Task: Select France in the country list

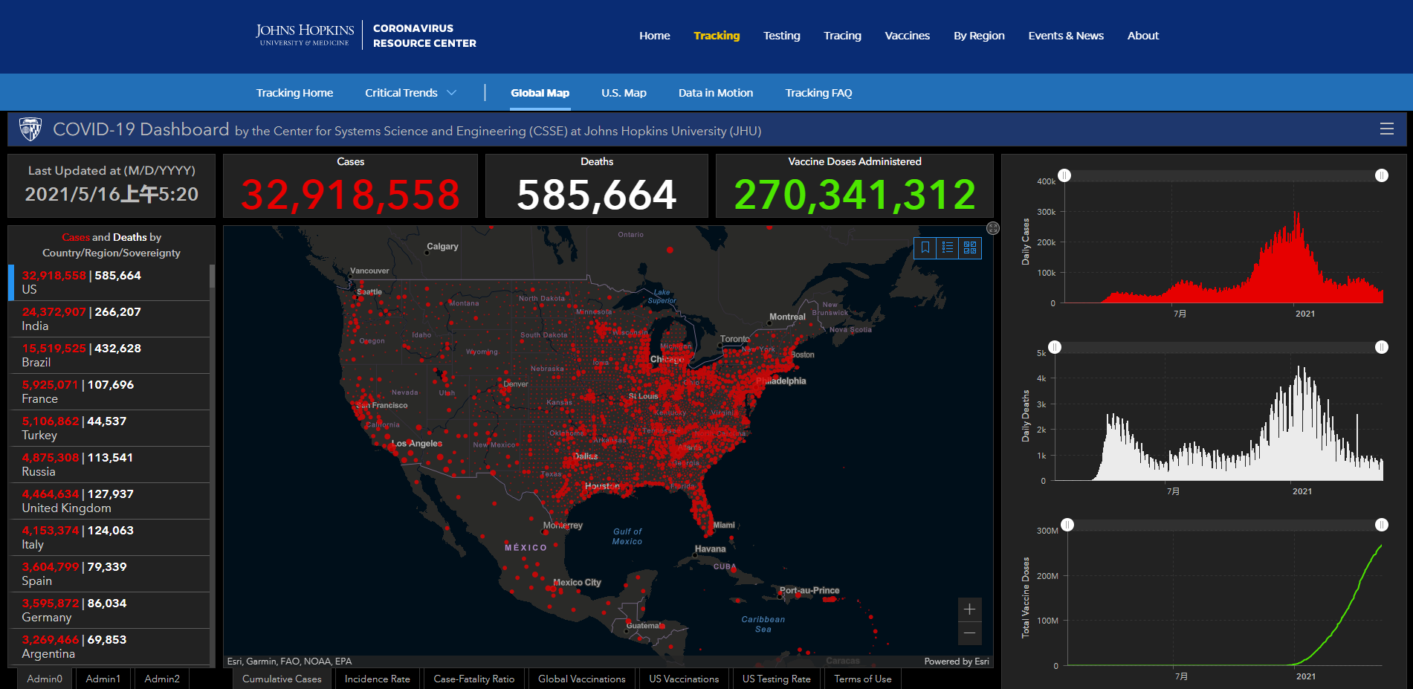Action: point(109,392)
